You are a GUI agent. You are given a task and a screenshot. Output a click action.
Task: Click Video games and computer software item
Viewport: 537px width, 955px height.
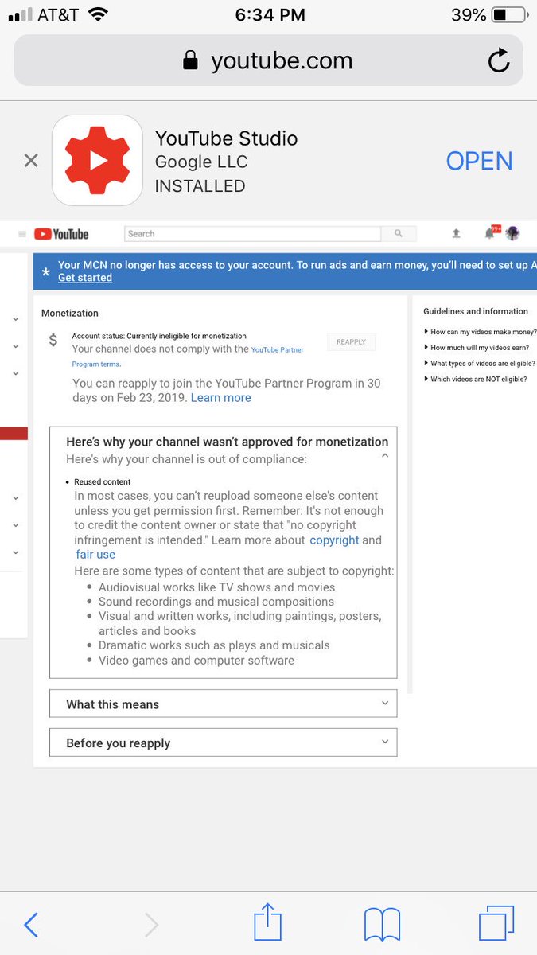coord(197,661)
